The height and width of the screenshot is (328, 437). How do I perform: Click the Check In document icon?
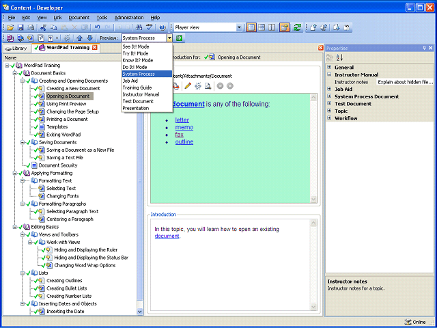pyautogui.click(x=313, y=27)
